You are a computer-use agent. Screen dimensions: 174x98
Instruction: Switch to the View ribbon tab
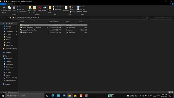pos(21,4)
